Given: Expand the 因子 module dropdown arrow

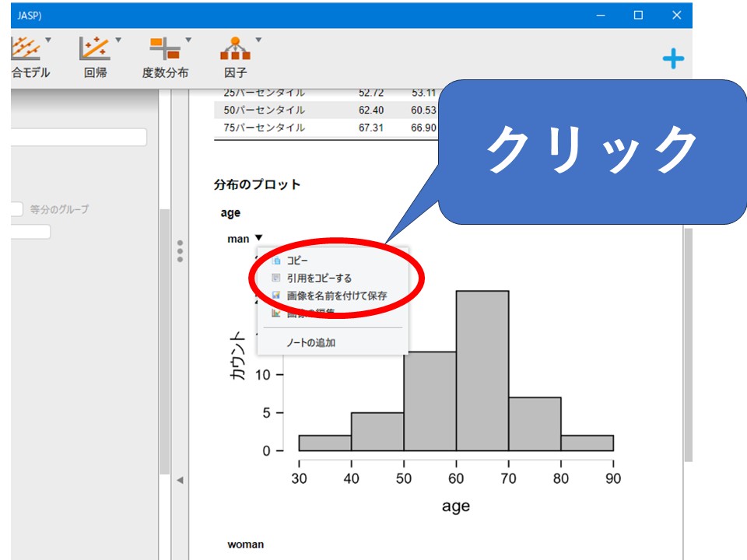Looking at the screenshot, I should coord(258,40).
